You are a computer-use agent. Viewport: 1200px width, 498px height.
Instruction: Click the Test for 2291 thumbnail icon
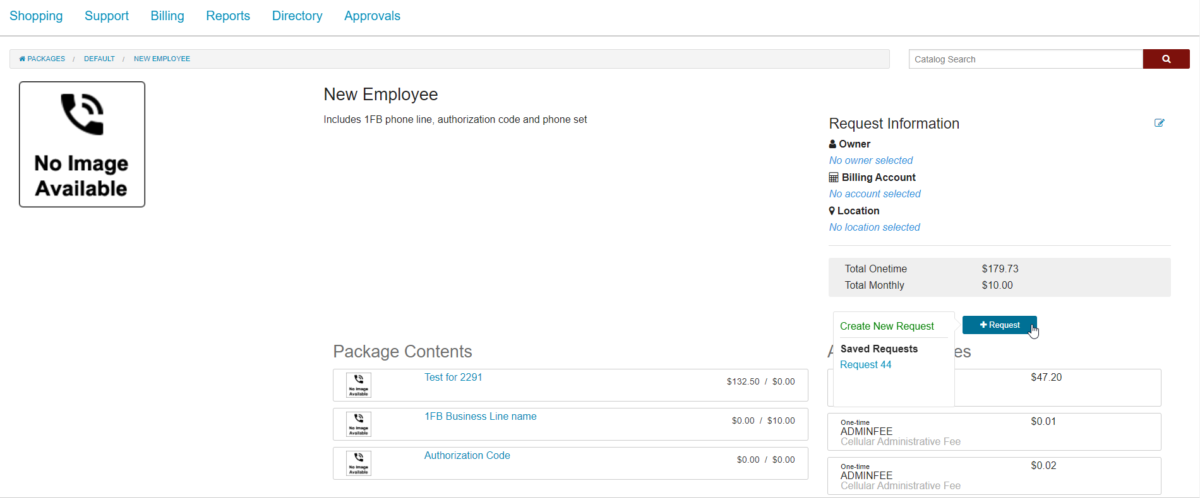click(359, 385)
